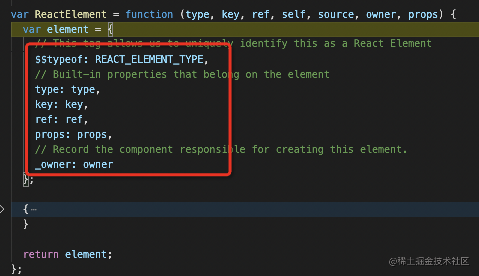Click the Built-in properties comment

(x=182, y=74)
